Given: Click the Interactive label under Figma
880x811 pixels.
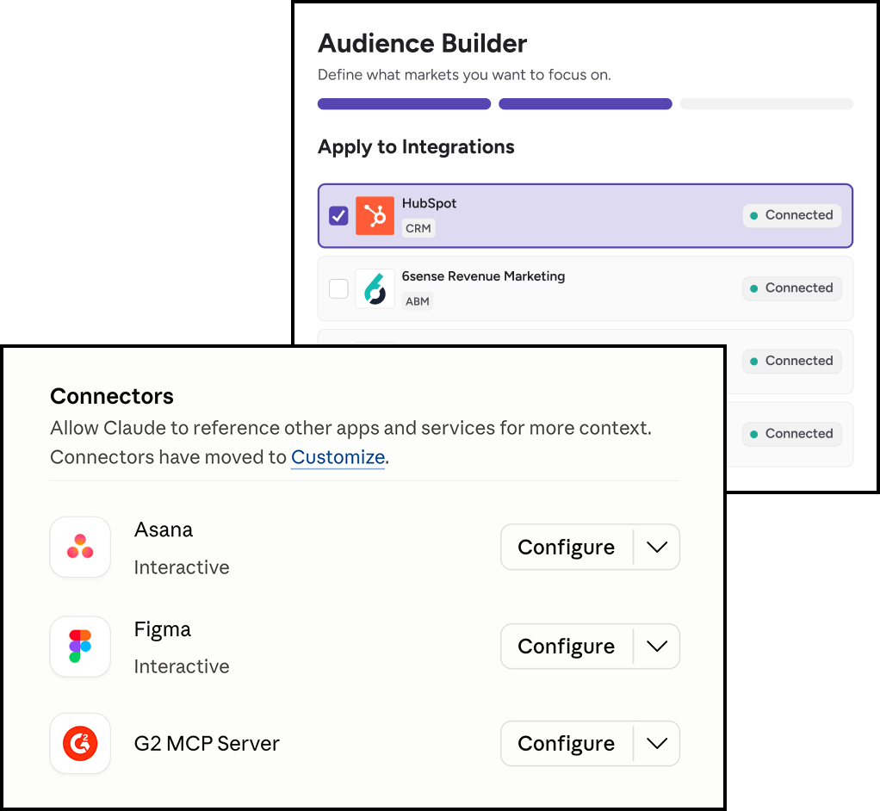Looking at the screenshot, I should [x=182, y=666].
